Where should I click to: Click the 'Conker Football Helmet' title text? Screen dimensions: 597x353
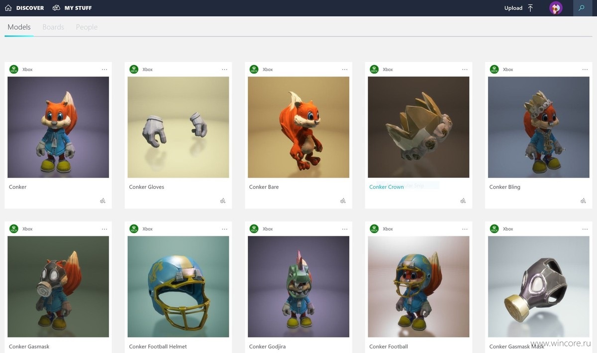[x=158, y=347]
